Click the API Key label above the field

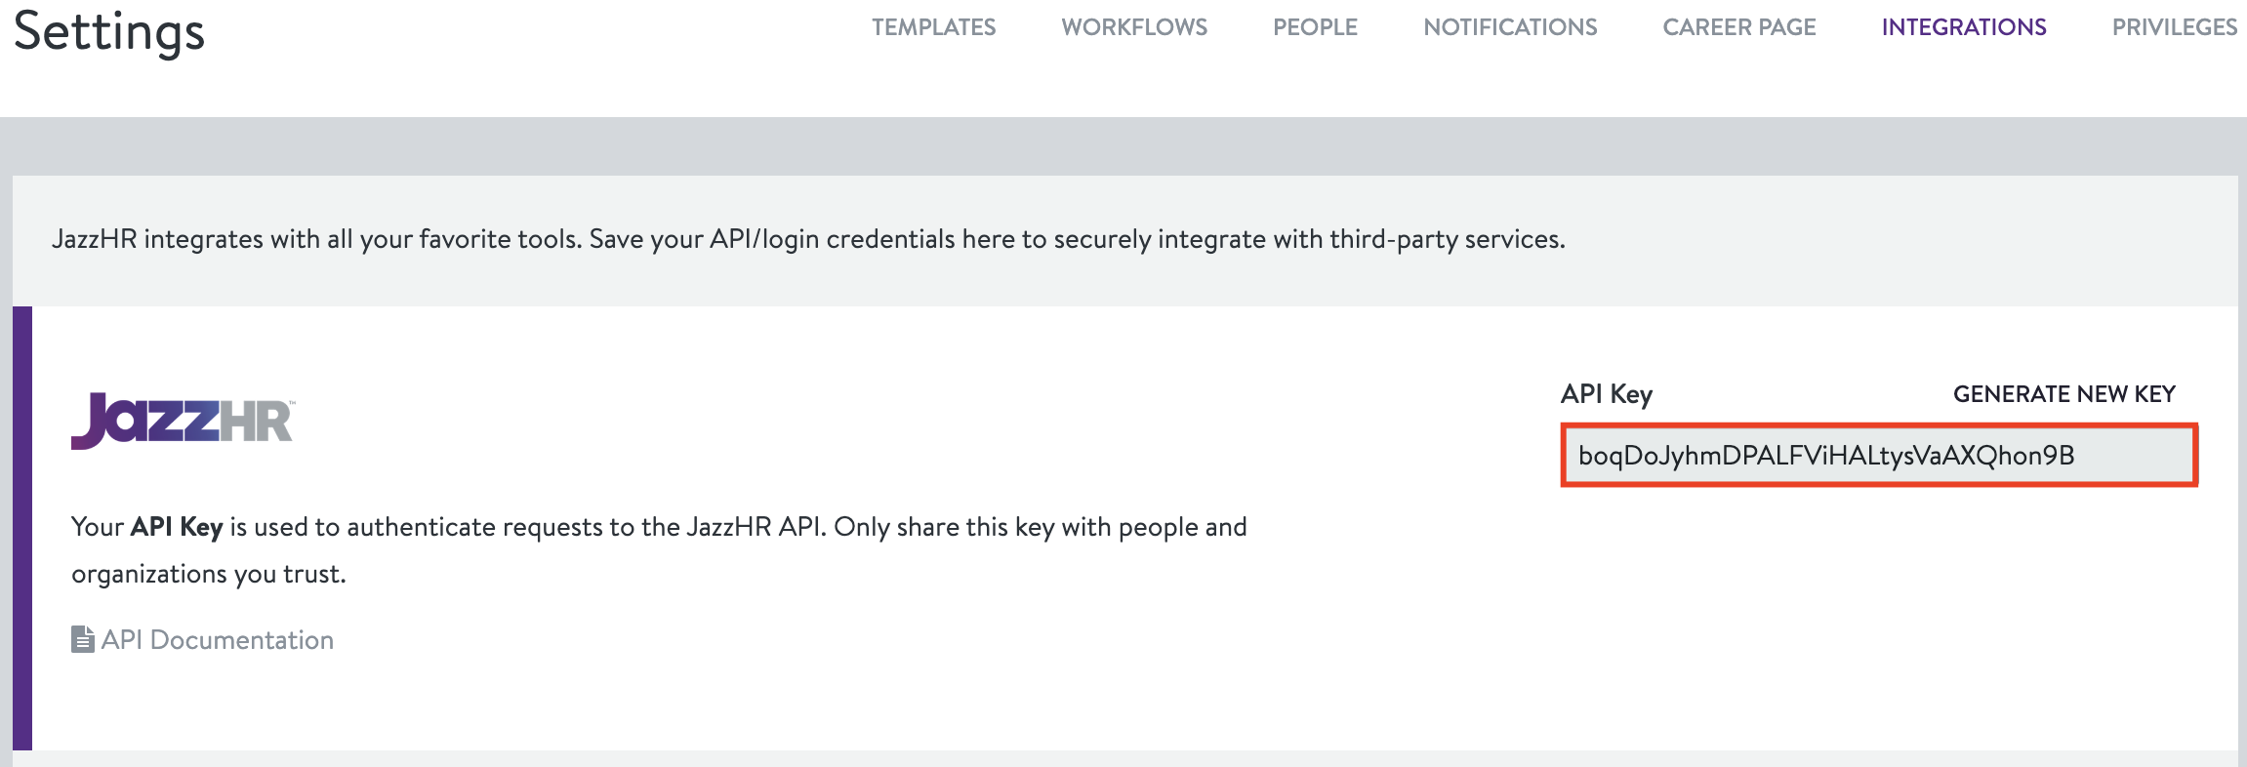tap(1606, 394)
